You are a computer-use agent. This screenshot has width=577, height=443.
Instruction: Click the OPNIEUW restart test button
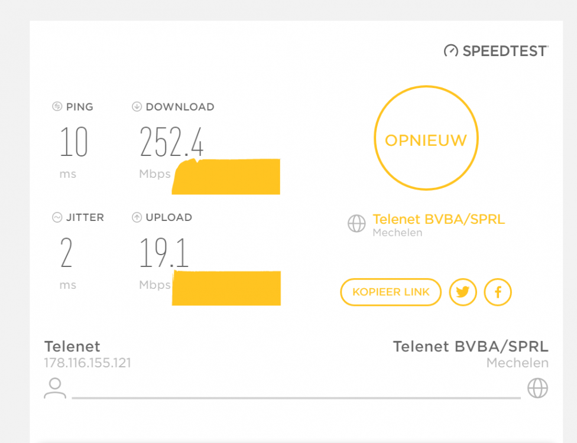426,140
